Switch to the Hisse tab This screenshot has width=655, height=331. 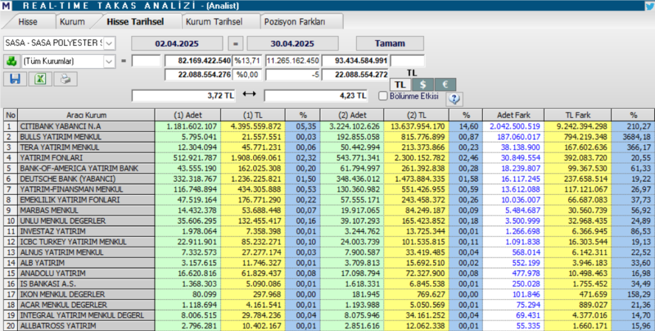click(28, 22)
